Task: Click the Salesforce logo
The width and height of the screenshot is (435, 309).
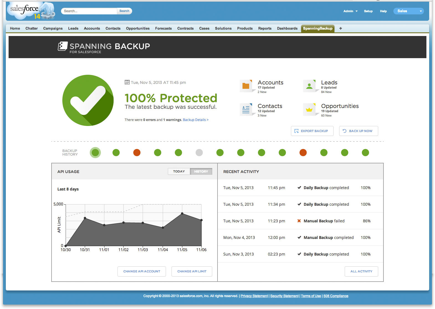Action: tap(30, 11)
